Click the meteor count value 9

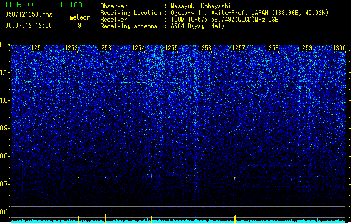(79, 26)
